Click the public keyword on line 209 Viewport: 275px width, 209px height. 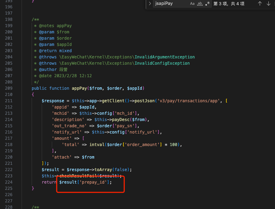39,88
